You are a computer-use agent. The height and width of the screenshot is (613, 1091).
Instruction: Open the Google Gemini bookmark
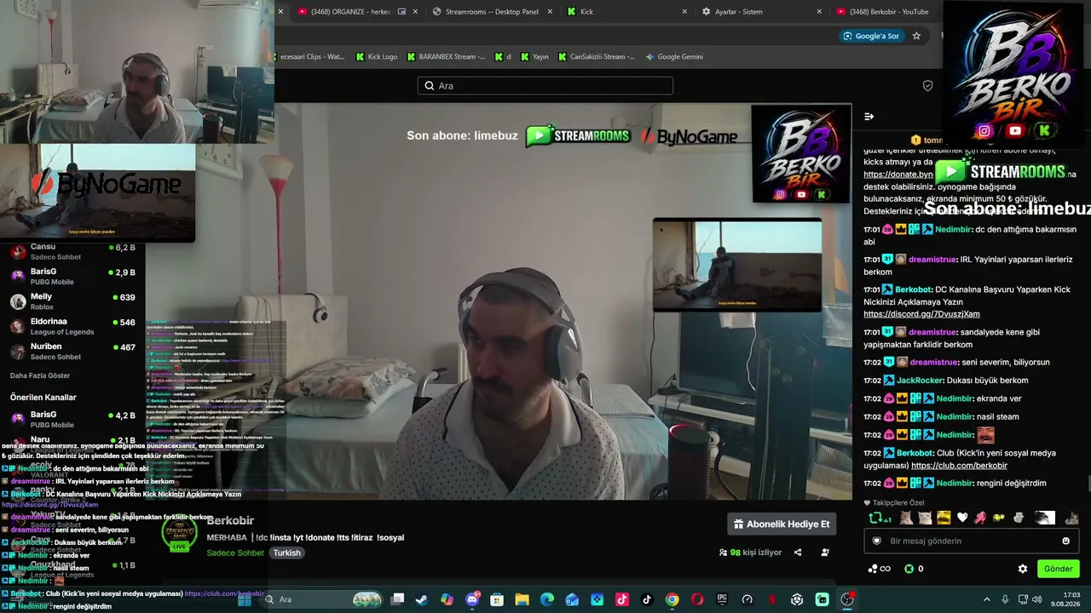coord(674,57)
